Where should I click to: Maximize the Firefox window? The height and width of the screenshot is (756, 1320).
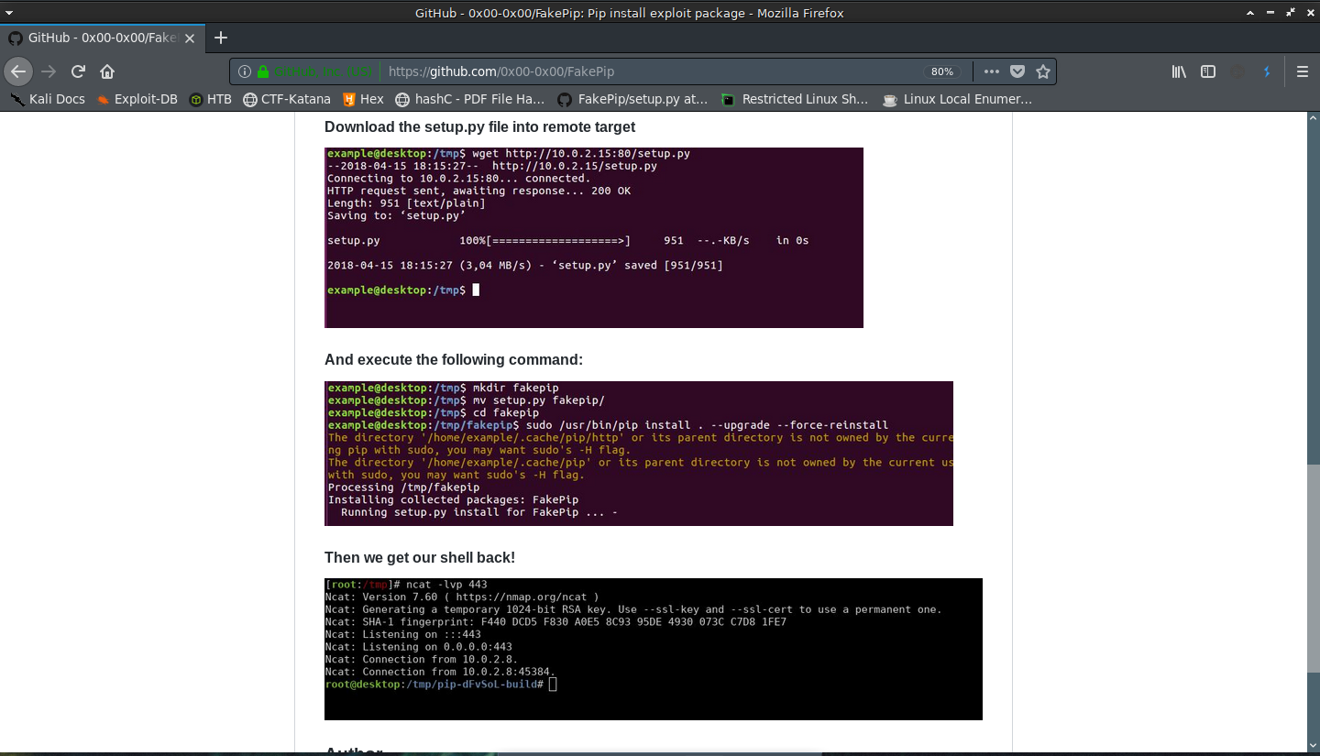pos(1292,13)
